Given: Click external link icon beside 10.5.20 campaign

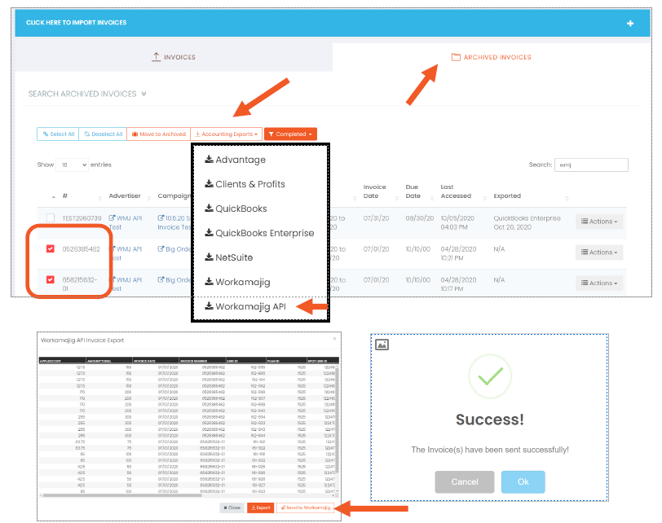Looking at the screenshot, I should (161, 218).
